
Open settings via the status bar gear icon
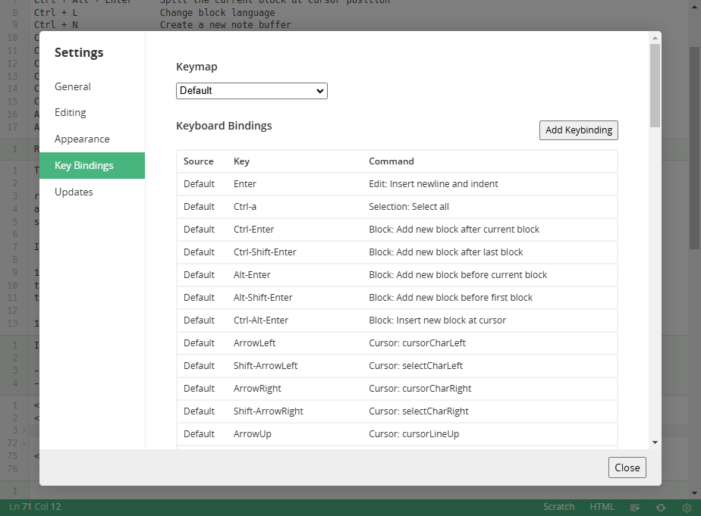click(687, 507)
